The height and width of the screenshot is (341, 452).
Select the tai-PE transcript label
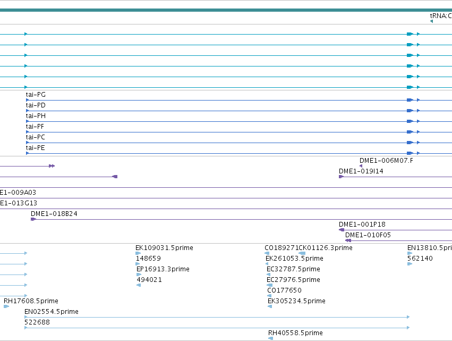[x=35, y=148]
